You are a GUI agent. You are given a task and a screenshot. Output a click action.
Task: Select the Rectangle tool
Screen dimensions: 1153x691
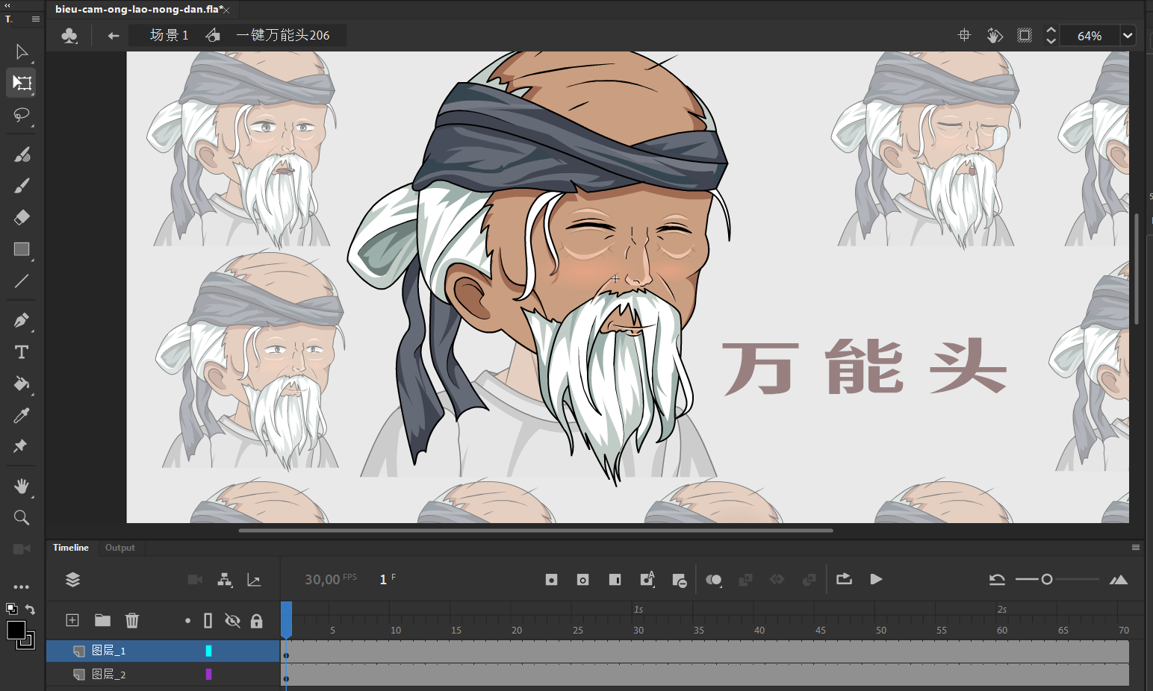click(21, 249)
